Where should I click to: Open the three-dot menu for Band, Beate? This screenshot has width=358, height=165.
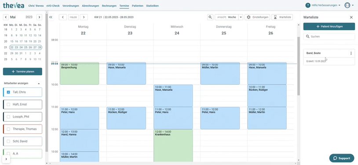[351, 54]
